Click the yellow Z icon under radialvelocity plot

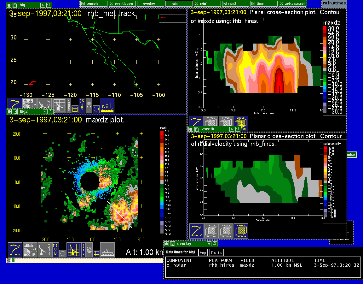coord(197,231)
